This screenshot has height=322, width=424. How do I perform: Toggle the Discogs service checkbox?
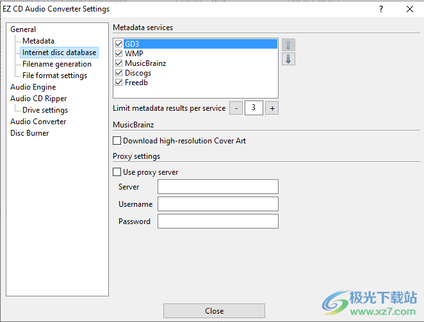coord(118,73)
